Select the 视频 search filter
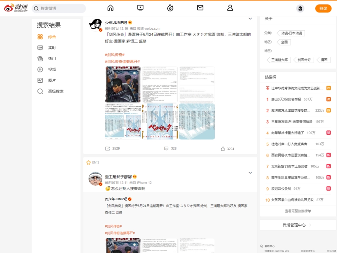Viewport: 337px width, 253px height. tap(52, 70)
